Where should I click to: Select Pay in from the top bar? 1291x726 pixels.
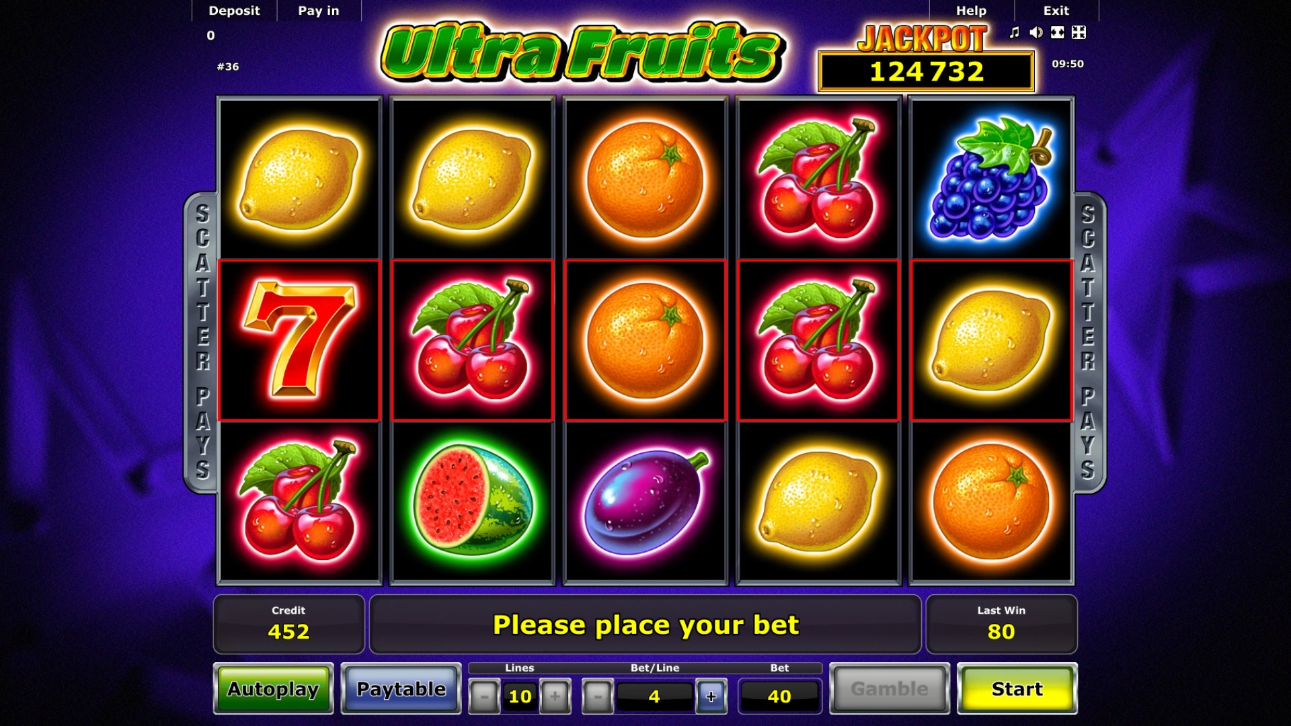[x=319, y=11]
